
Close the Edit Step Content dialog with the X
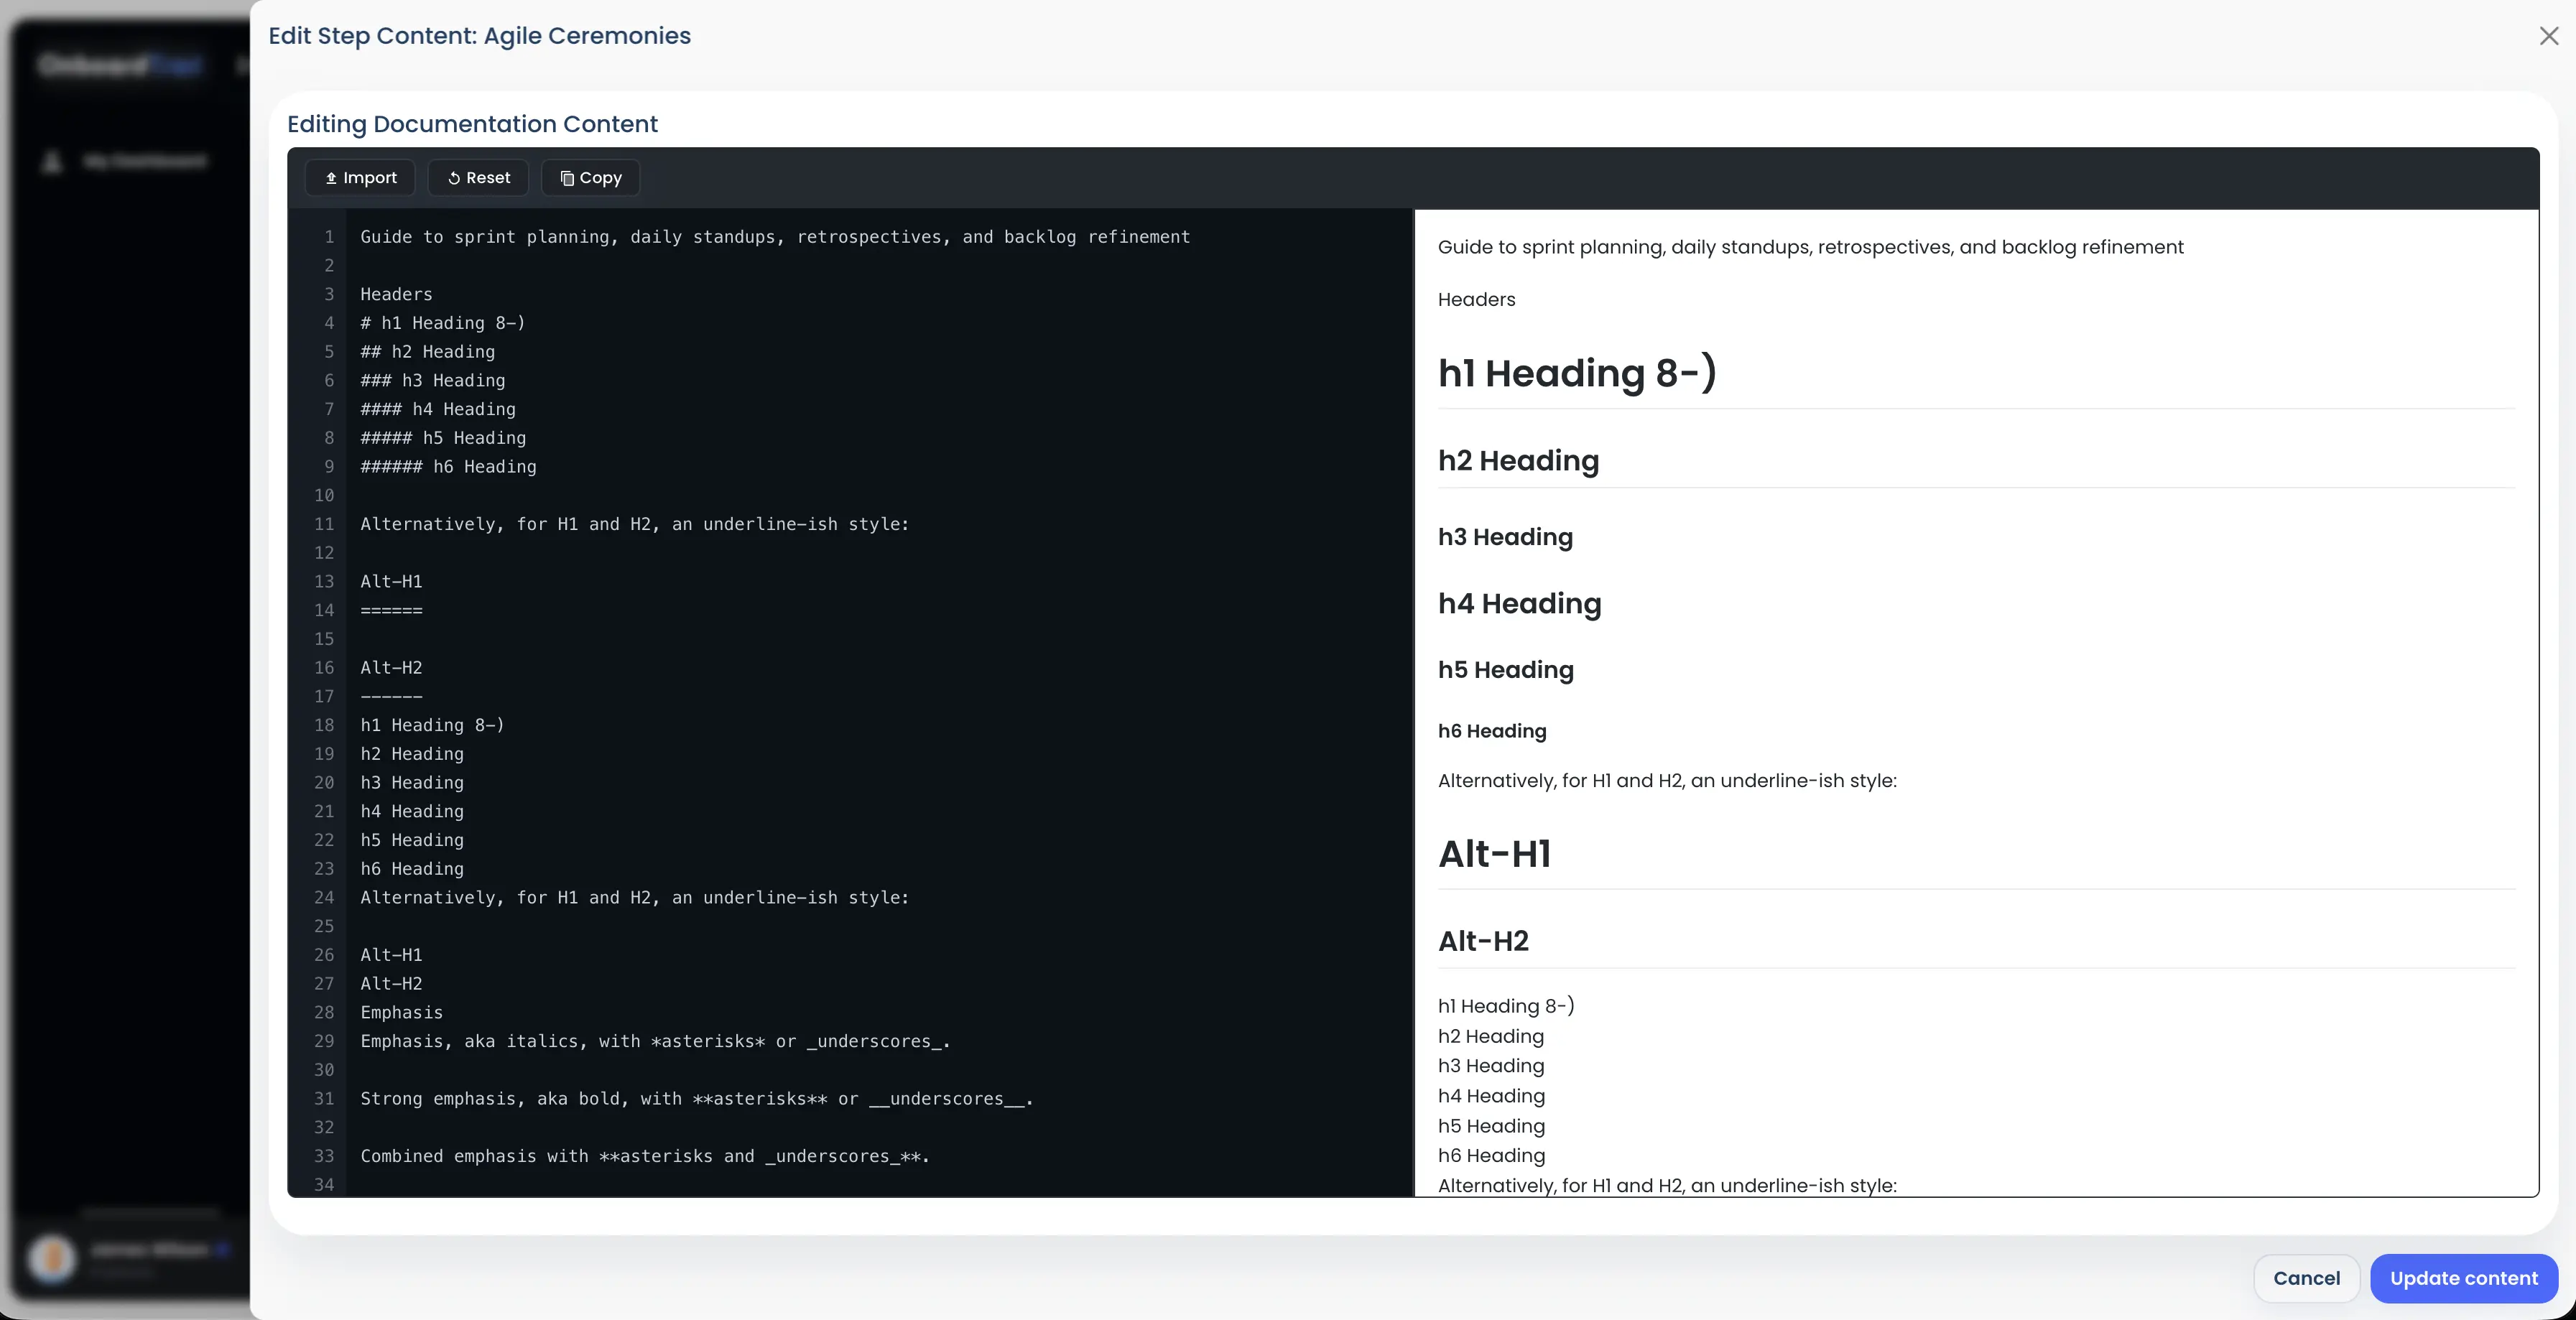pyautogui.click(x=2547, y=36)
